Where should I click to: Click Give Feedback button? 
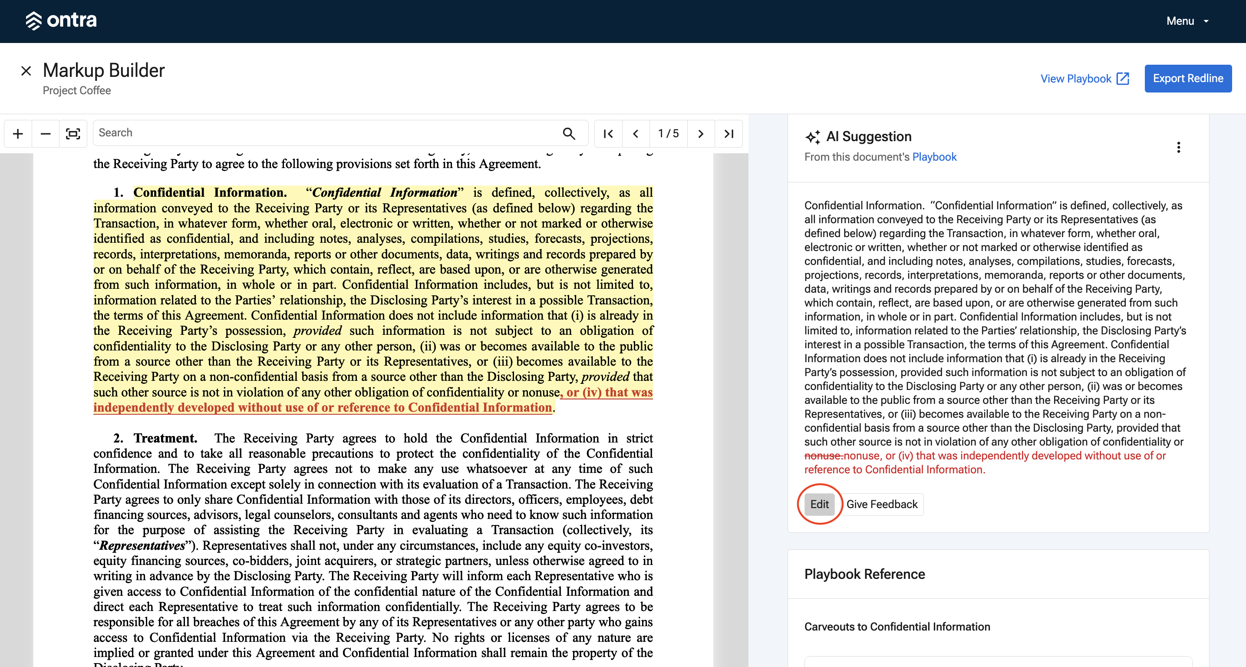pos(881,504)
